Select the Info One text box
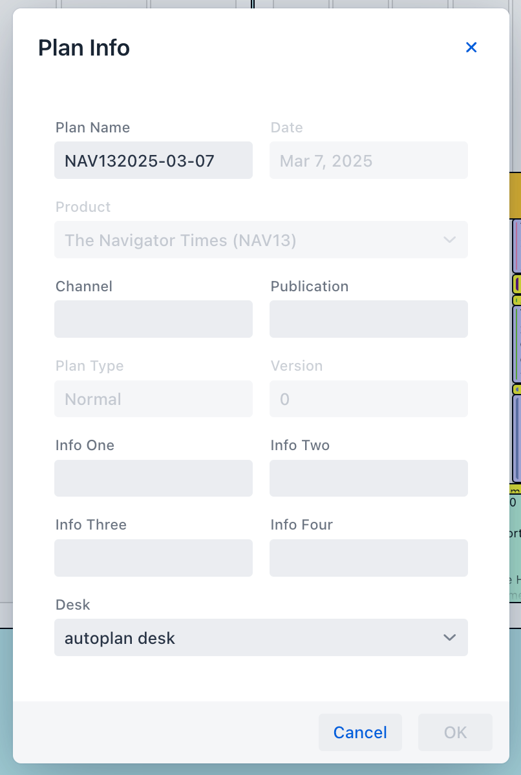 [x=153, y=479]
